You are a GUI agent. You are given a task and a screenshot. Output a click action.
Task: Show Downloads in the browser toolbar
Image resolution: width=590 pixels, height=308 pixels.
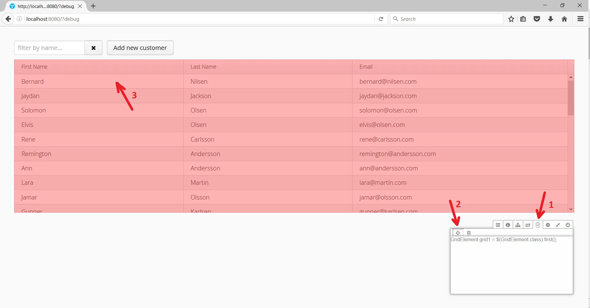click(x=550, y=19)
